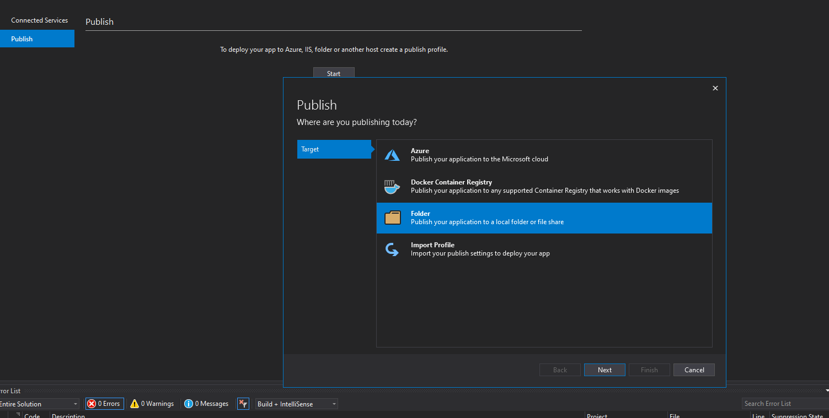
Task: Click the Docker target description mentioning Docker images
Action: pyautogui.click(x=545, y=191)
